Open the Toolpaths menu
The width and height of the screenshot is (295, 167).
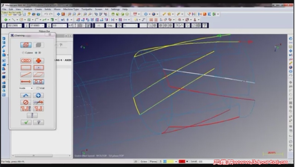click(x=87, y=9)
